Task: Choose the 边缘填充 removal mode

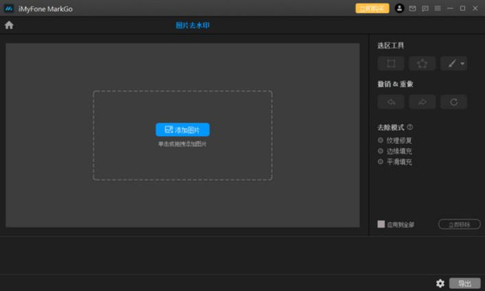Action: click(381, 151)
